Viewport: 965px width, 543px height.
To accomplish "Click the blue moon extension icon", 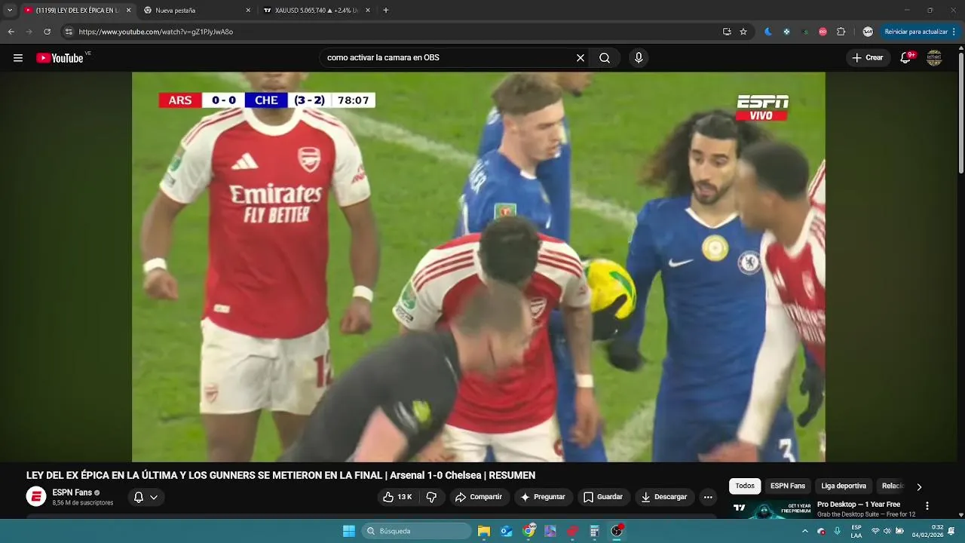I will (x=768, y=32).
